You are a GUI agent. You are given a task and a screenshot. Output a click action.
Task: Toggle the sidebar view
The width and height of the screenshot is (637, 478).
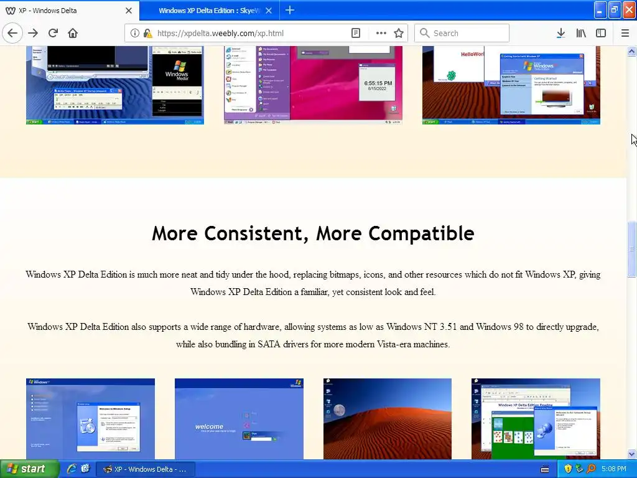[x=601, y=33]
